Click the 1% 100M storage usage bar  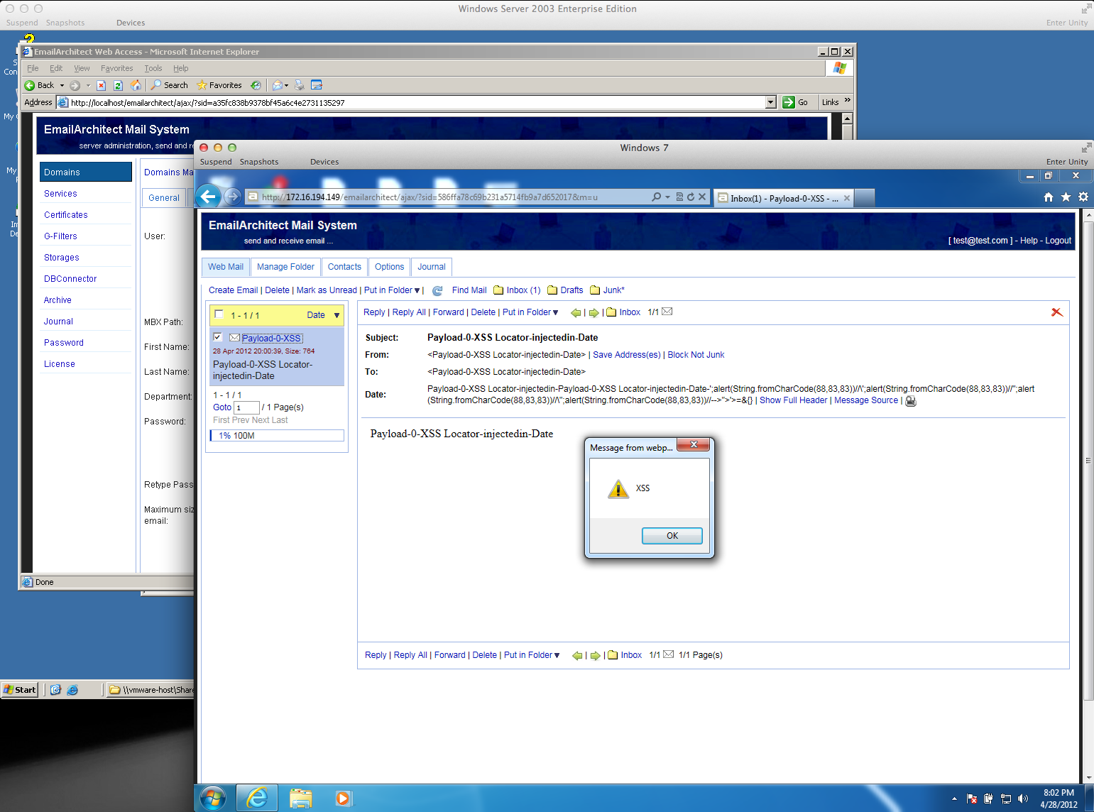point(277,436)
